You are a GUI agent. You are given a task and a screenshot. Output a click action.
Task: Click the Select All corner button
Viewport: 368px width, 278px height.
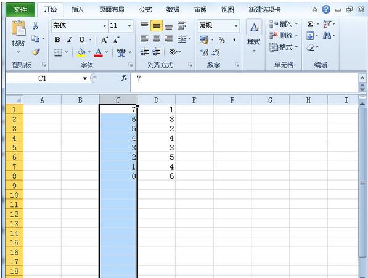(14, 100)
